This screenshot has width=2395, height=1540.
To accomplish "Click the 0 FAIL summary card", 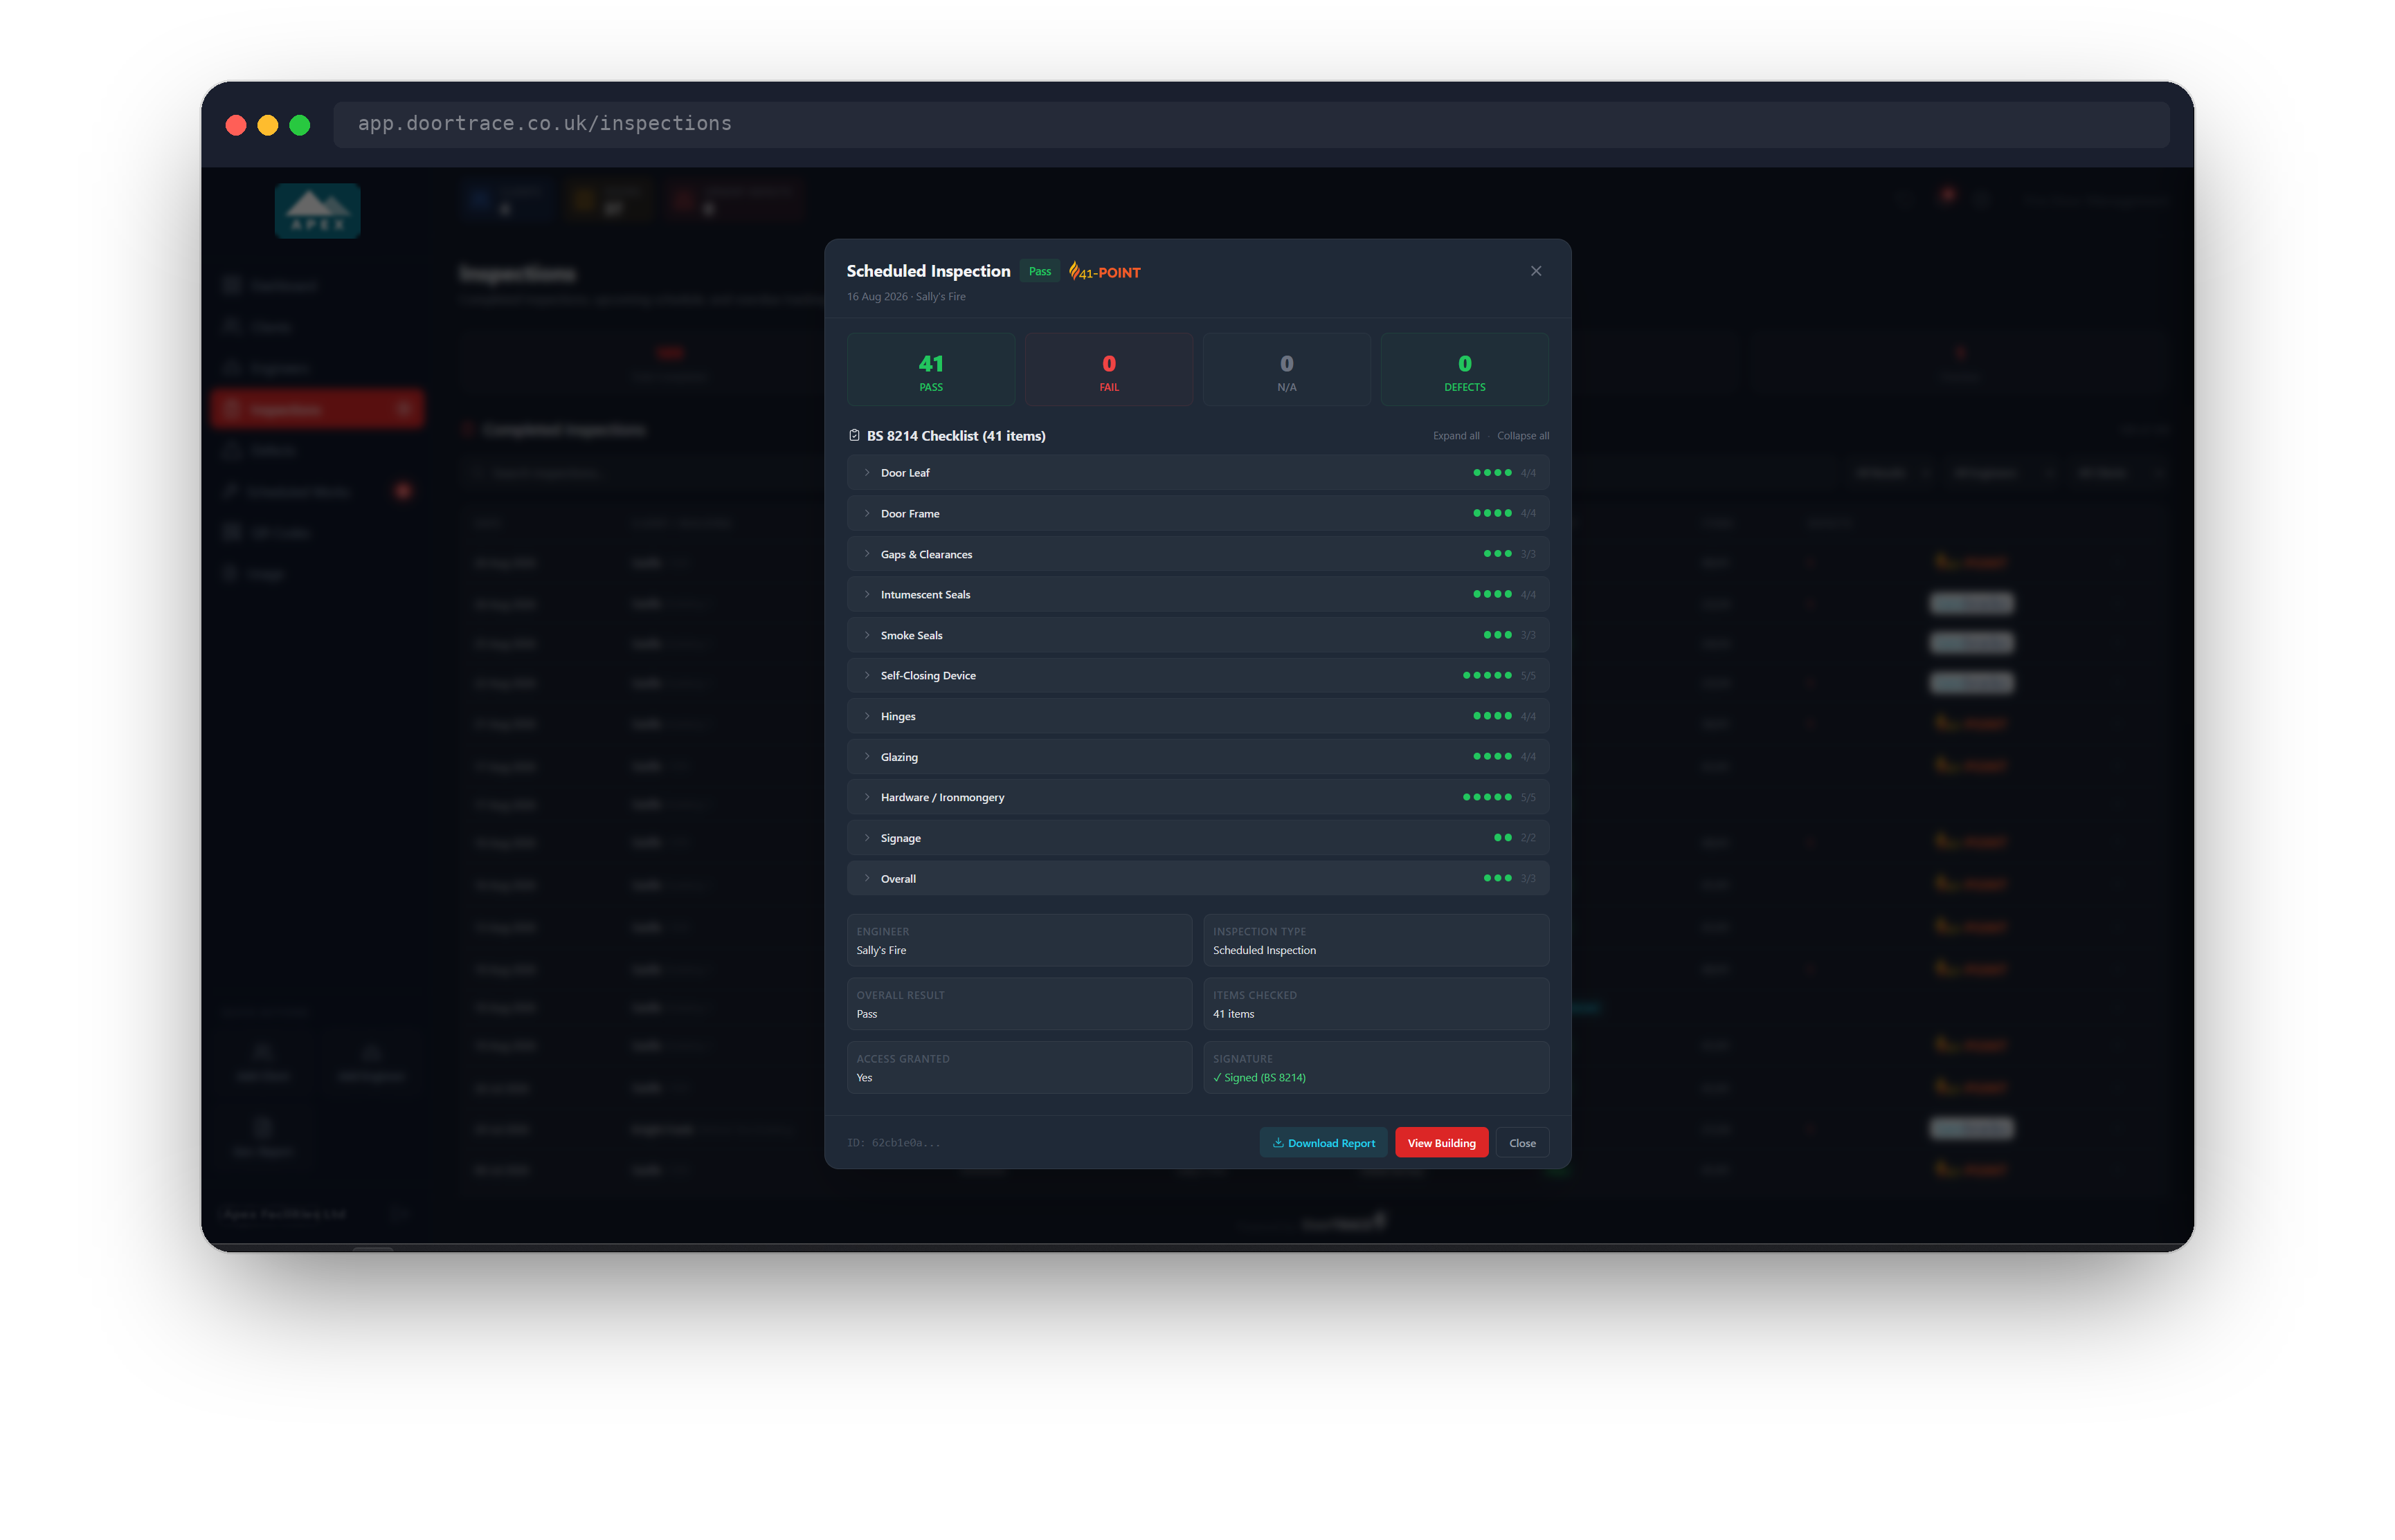I will point(1108,370).
